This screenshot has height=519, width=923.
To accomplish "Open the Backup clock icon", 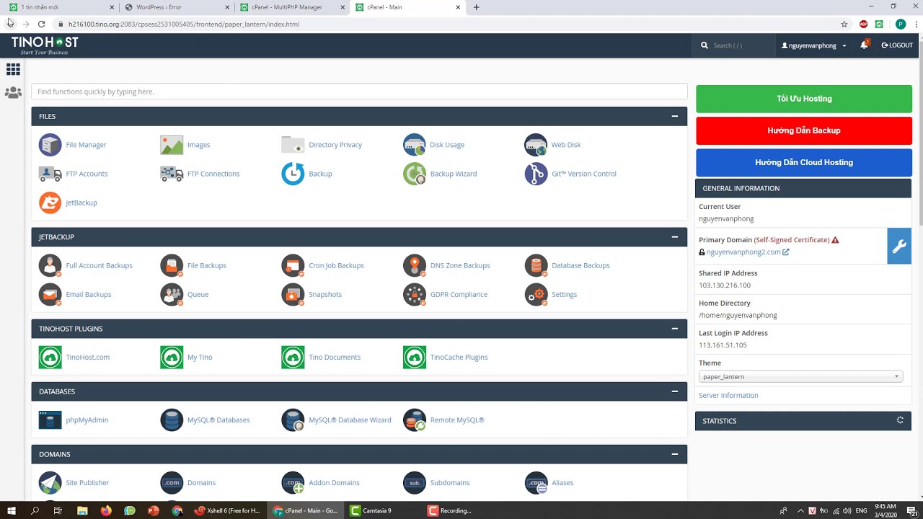I will coord(293,174).
